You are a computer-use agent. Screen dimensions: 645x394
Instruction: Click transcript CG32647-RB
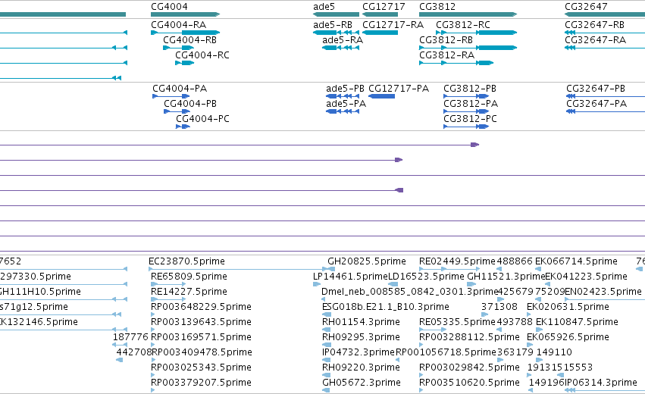pos(594,25)
